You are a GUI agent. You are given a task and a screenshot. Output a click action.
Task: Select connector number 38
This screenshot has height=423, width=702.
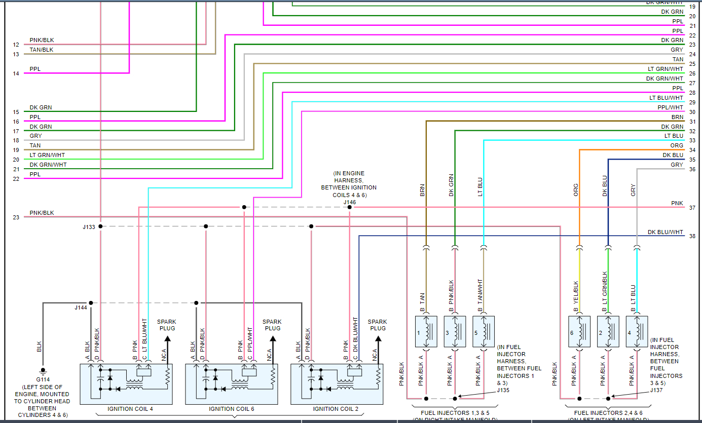692,236
